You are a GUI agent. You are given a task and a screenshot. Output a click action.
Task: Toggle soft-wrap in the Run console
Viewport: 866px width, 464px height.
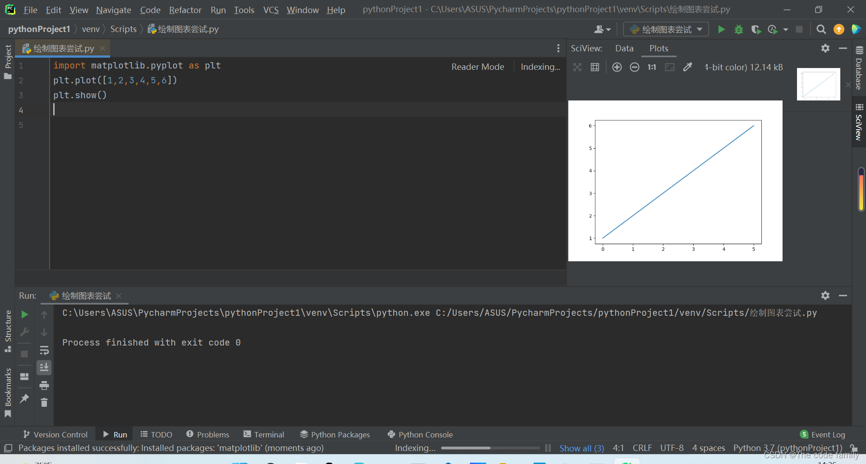point(44,350)
